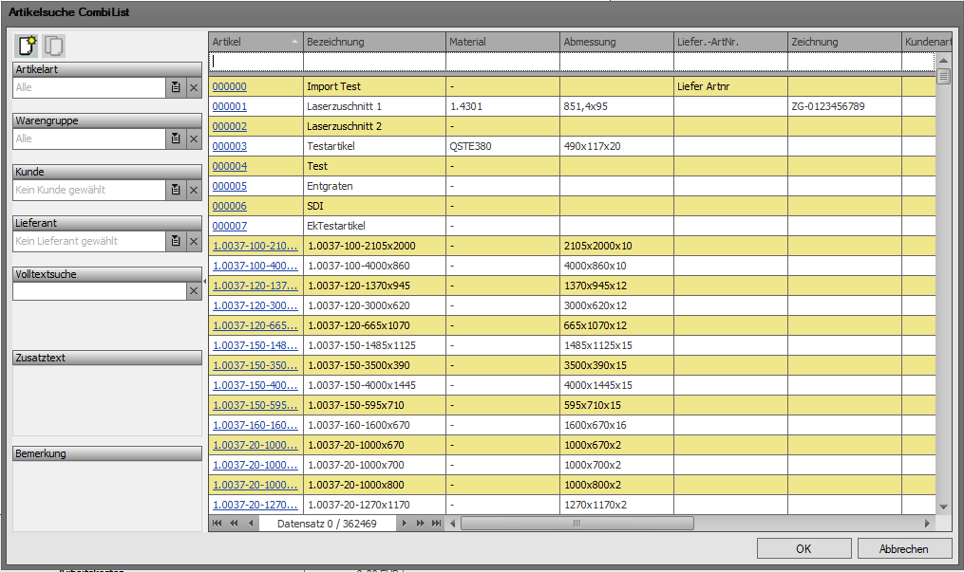964x572 pixels.
Task: Go to the next record
Action: [x=405, y=524]
